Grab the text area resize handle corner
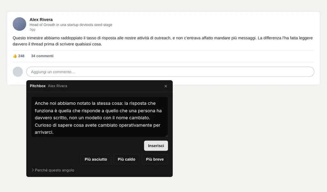Image resolution: width=327 pixels, height=192 pixels. click(x=166, y=136)
